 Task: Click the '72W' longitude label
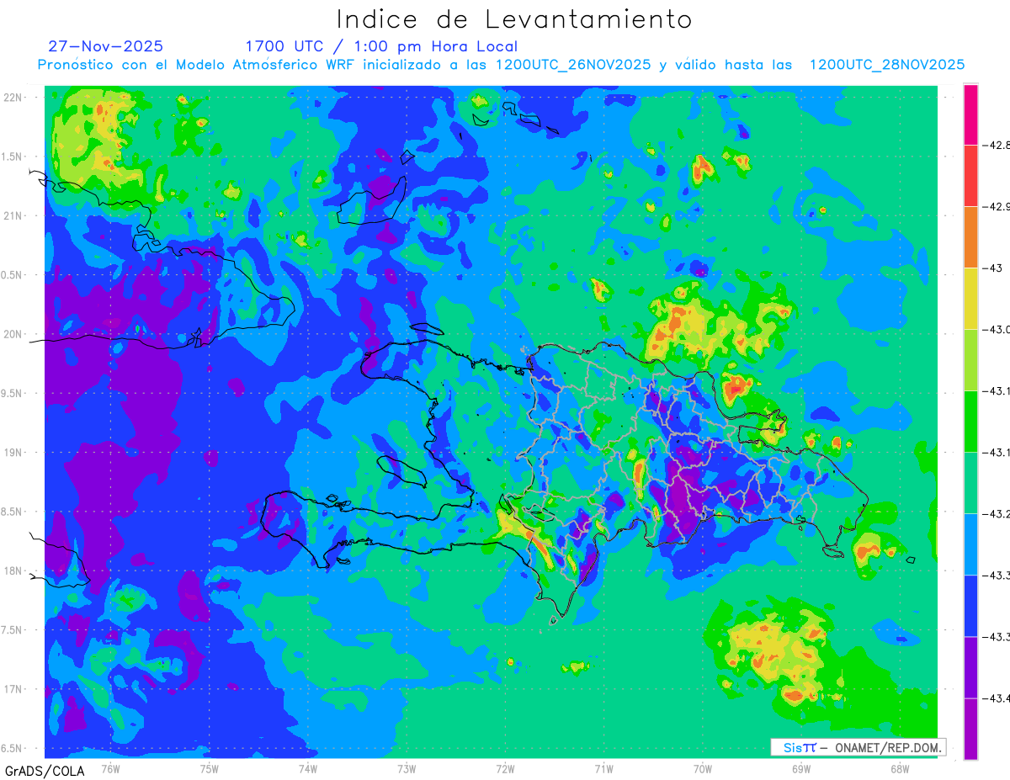[505, 768]
